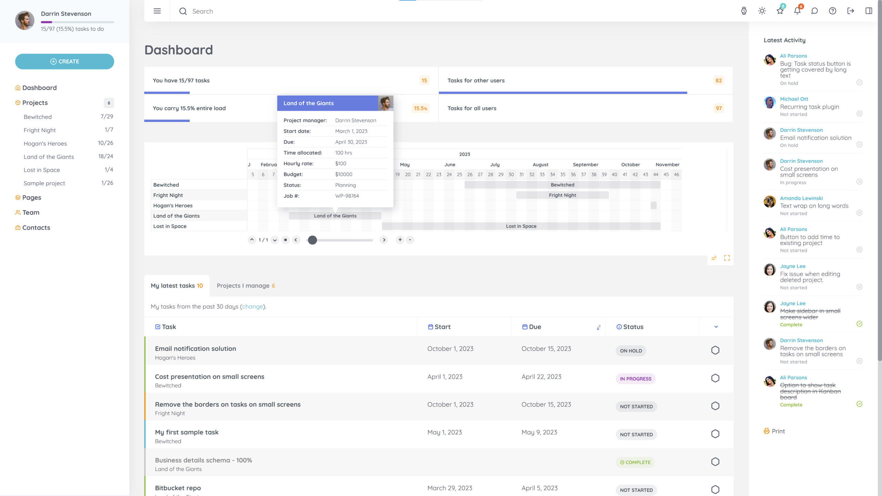Image resolution: width=882 pixels, height=496 pixels.
Task: Open the time tracking widget
Action: (x=744, y=11)
